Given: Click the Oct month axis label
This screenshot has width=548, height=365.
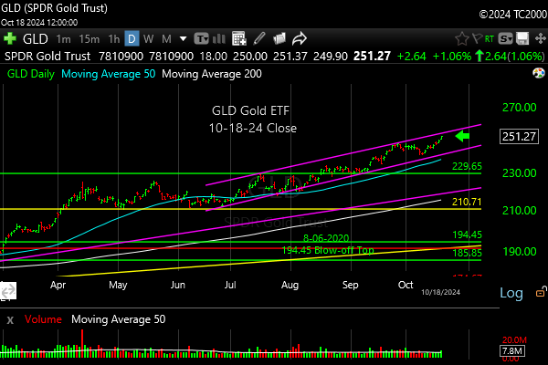Looking at the screenshot, I should tap(406, 285).
